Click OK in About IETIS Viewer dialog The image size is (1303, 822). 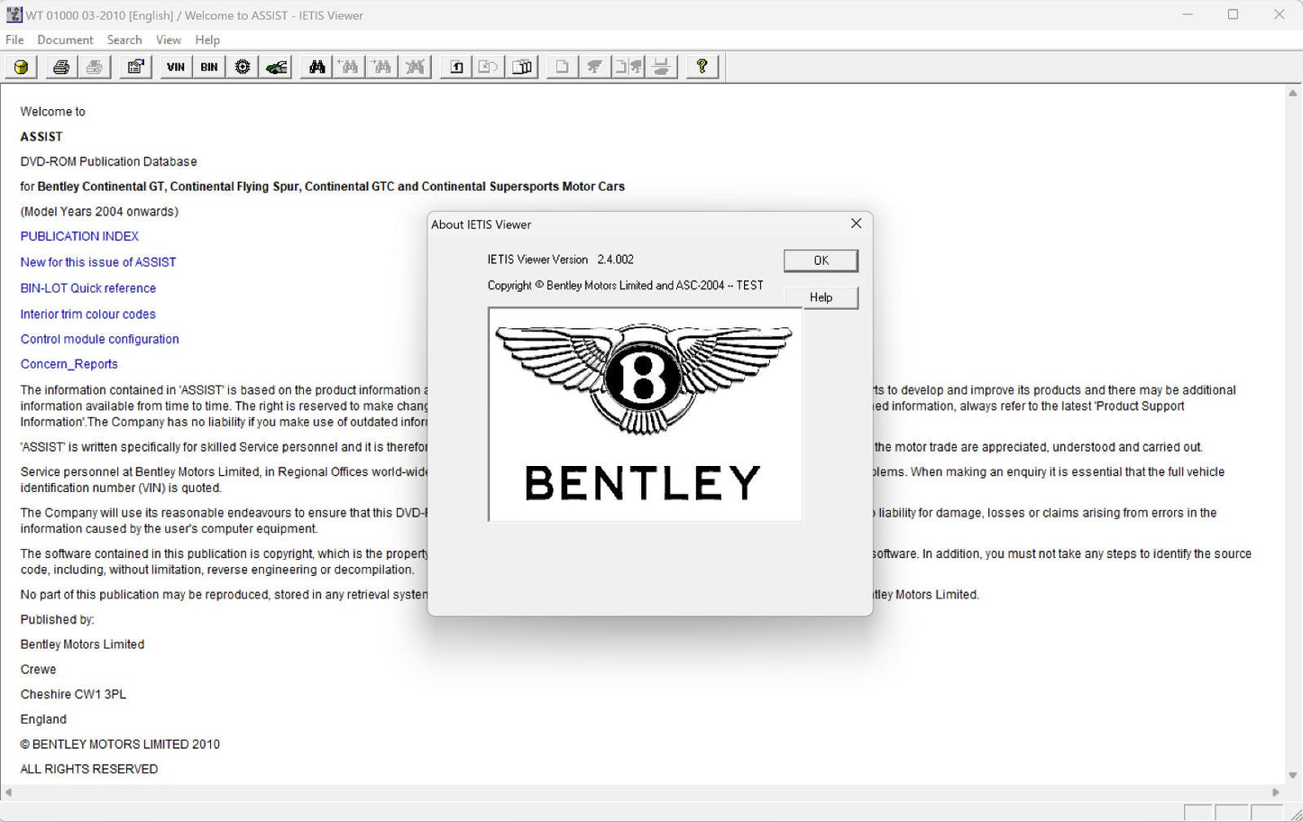(x=821, y=260)
